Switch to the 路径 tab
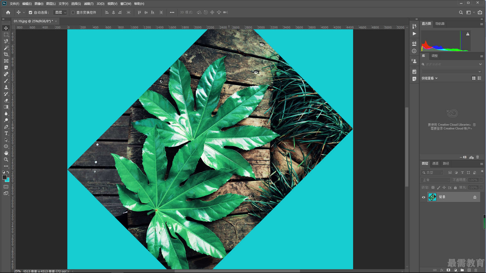 click(x=446, y=164)
